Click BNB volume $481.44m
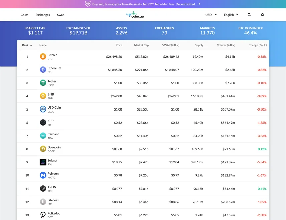The height and width of the screenshot is (220, 286). 228,96
